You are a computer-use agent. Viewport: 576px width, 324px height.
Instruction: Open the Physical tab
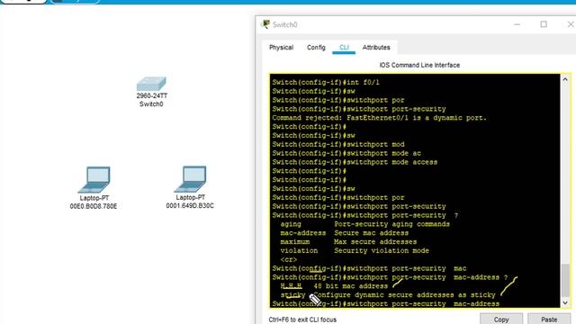tap(281, 48)
